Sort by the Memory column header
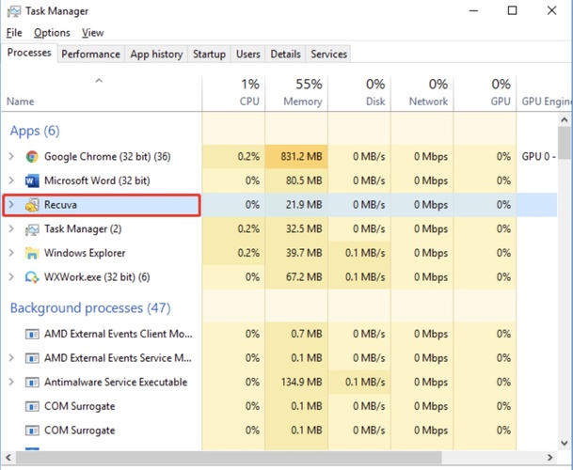 pyautogui.click(x=296, y=93)
